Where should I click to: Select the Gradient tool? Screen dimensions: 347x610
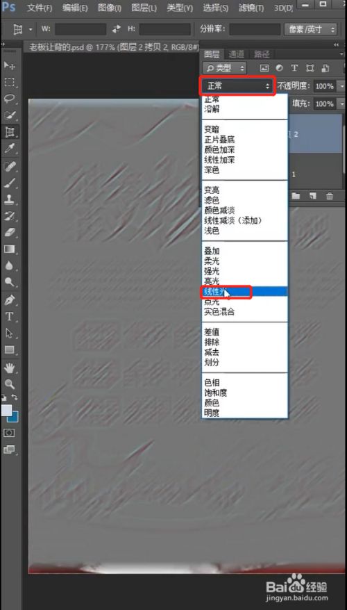[x=9, y=249]
